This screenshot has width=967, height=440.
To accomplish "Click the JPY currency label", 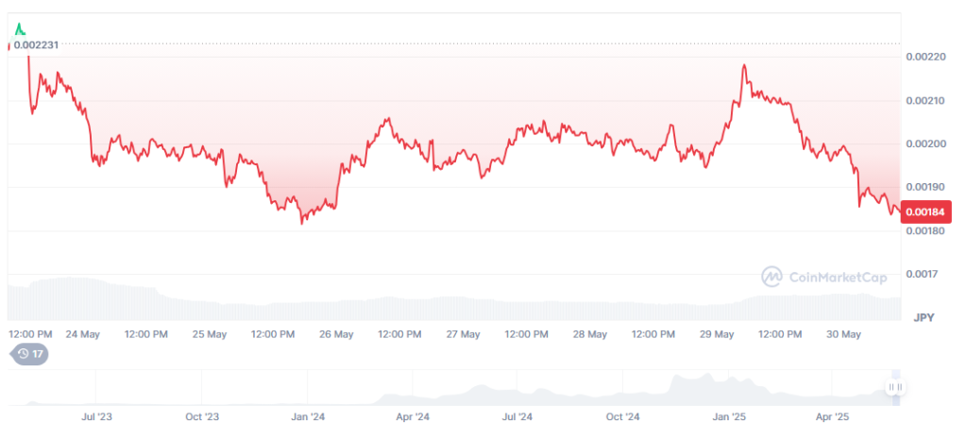I will (923, 317).
